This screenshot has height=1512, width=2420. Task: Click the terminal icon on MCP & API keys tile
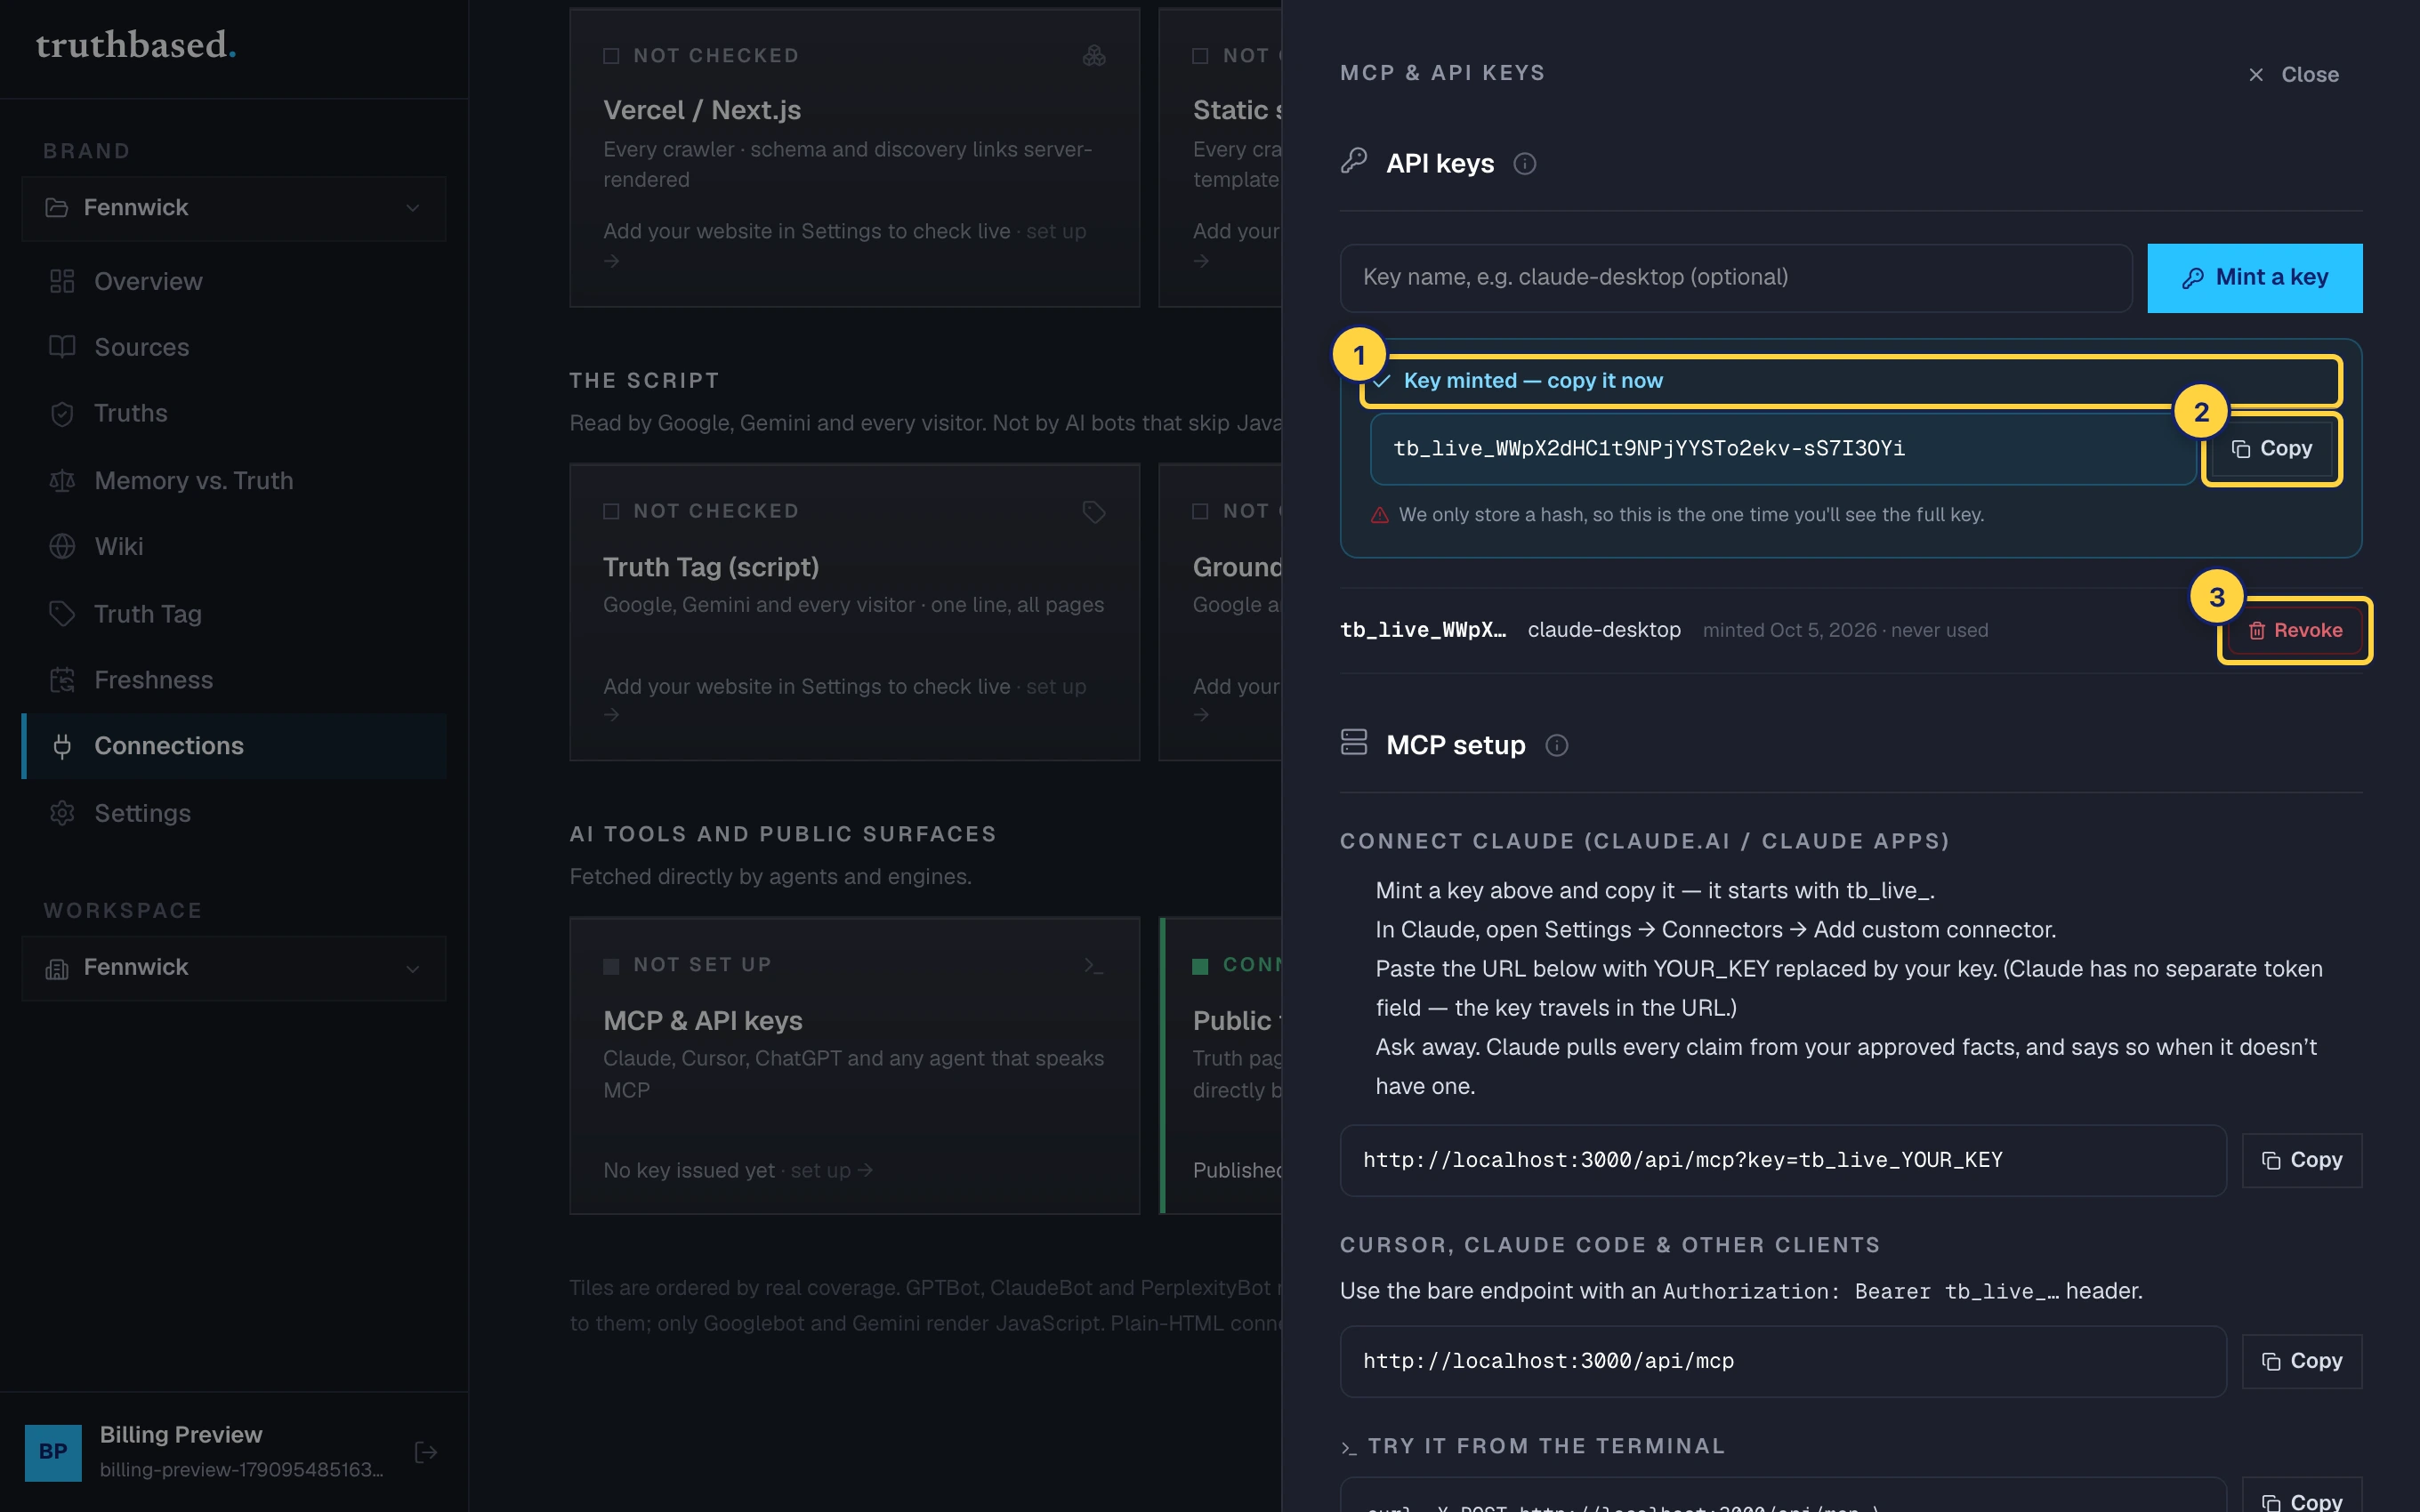(x=1094, y=966)
